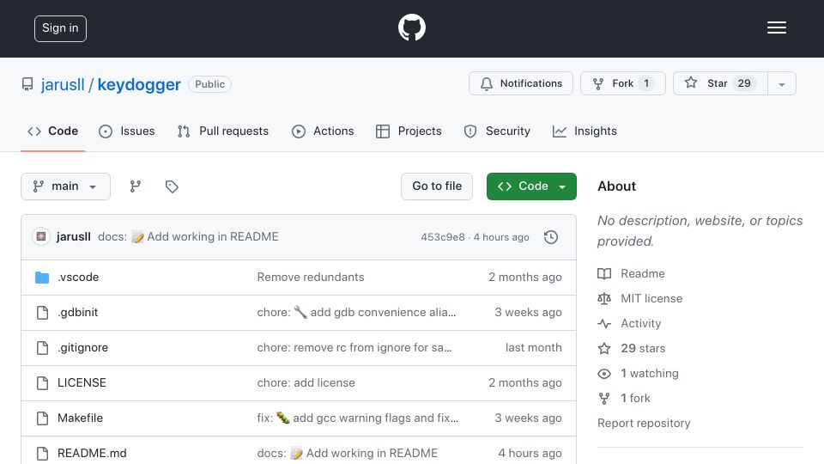
Task: Click the file icon beside .gitignore
Action: click(43, 348)
